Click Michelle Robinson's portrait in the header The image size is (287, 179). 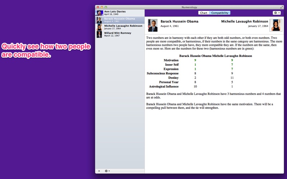pyautogui.click(x=276, y=25)
